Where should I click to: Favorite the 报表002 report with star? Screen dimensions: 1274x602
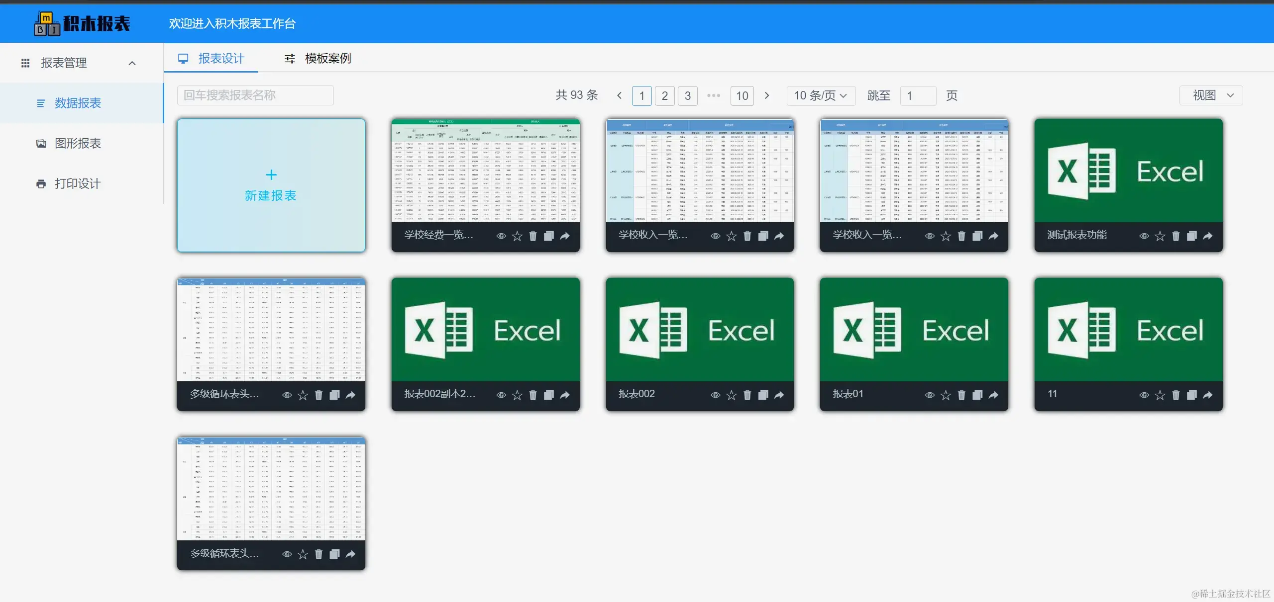coord(731,395)
